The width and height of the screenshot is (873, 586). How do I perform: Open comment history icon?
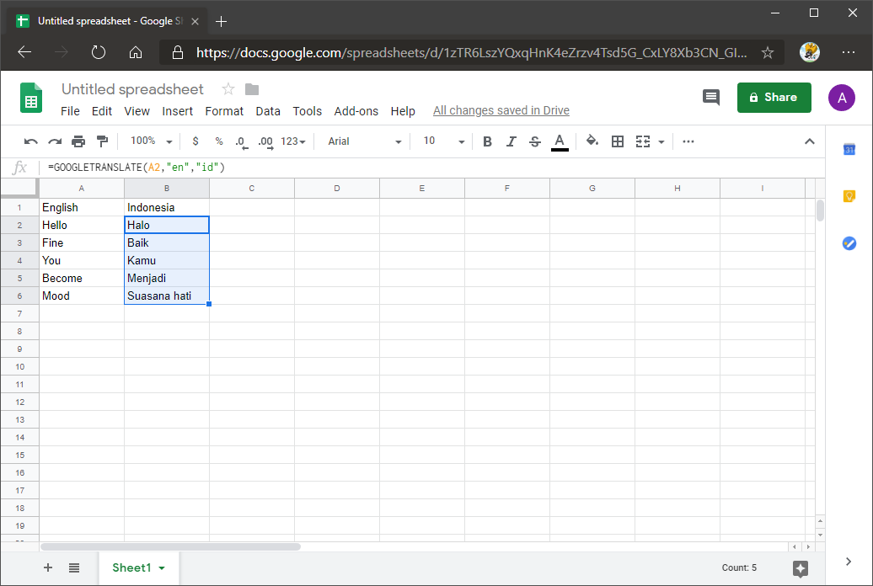(x=711, y=98)
